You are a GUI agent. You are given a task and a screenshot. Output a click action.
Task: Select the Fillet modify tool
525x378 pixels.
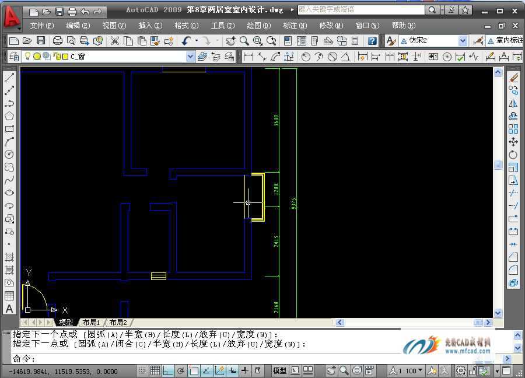pos(513,270)
